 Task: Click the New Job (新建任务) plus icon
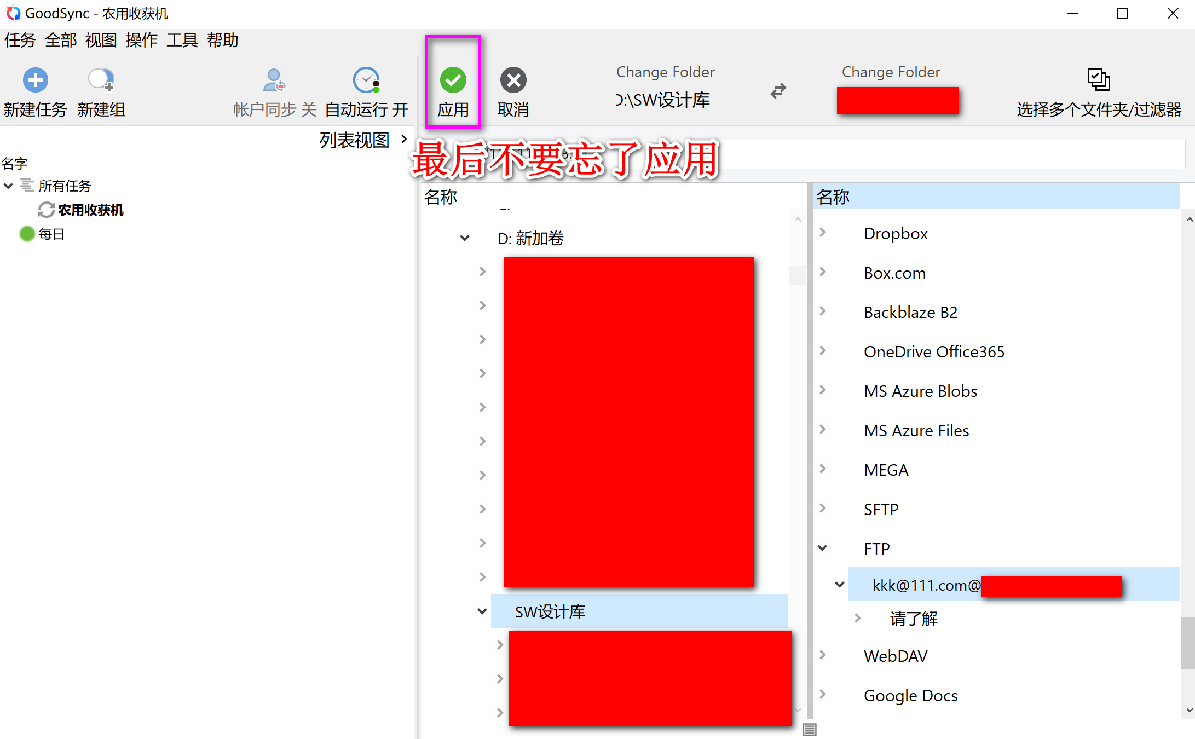click(36, 80)
